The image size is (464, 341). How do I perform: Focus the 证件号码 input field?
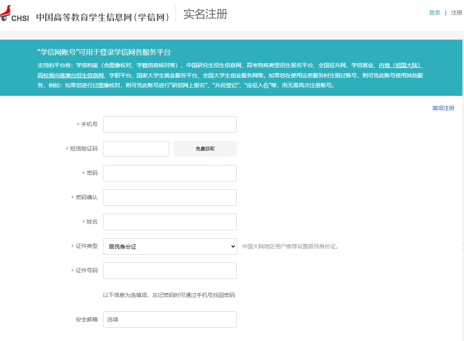tap(169, 271)
